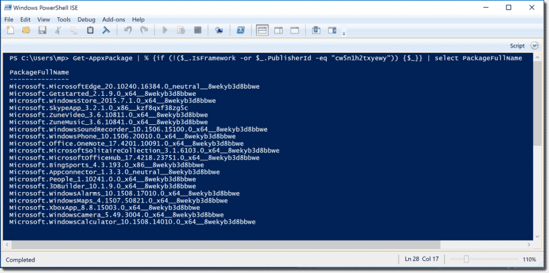Open the View menu
This screenshot has height=273, width=549.
pyautogui.click(x=44, y=20)
